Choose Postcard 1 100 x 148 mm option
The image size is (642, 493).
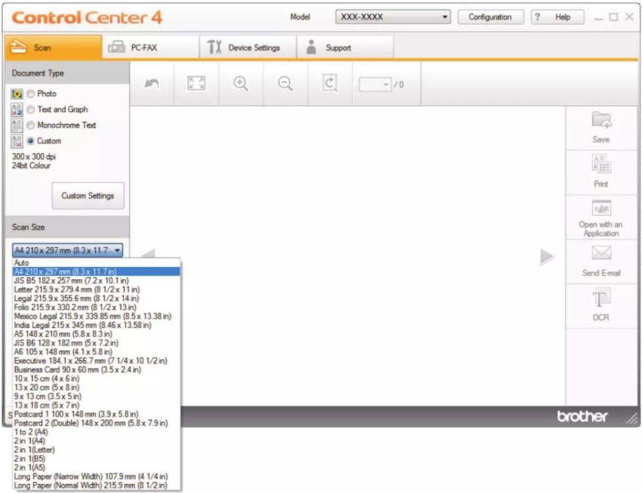point(96,414)
